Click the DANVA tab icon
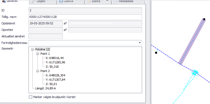The width and height of the screenshot is (210, 104). (x=61, y=1)
